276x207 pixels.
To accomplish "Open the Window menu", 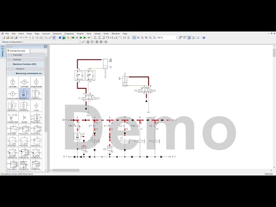I will tap(116, 34).
